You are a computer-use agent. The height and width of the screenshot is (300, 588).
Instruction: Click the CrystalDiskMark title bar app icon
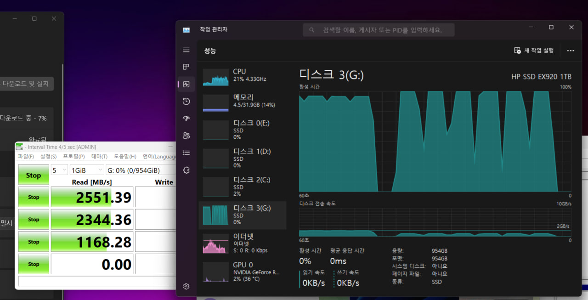[x=19, y=147]
